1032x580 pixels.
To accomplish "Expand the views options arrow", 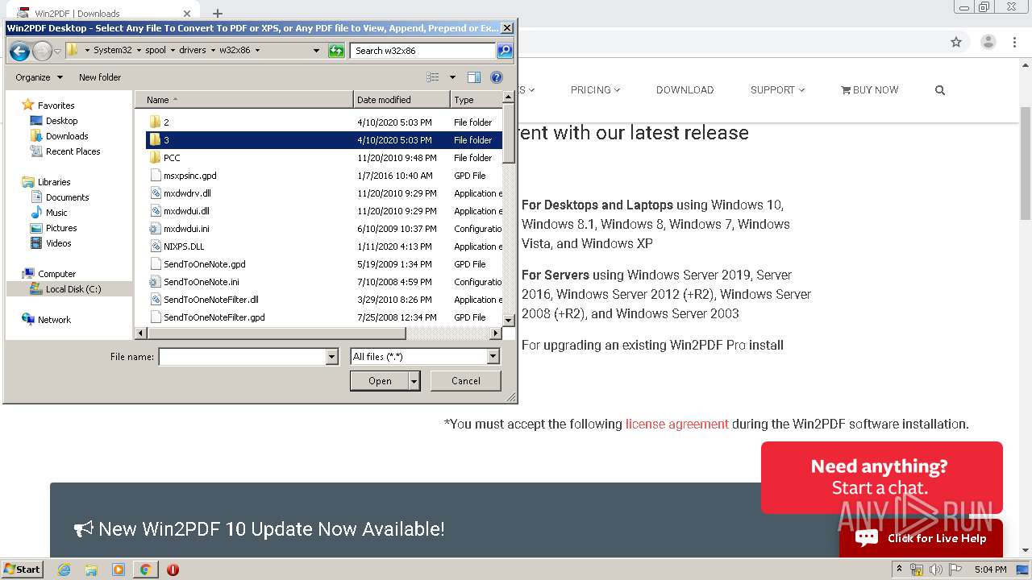I will (x=452, y=77).
